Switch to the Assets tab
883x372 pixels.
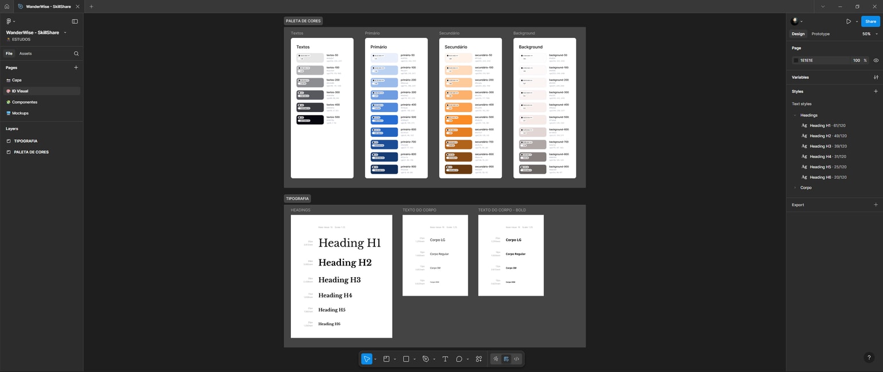(x=25, y=53)
